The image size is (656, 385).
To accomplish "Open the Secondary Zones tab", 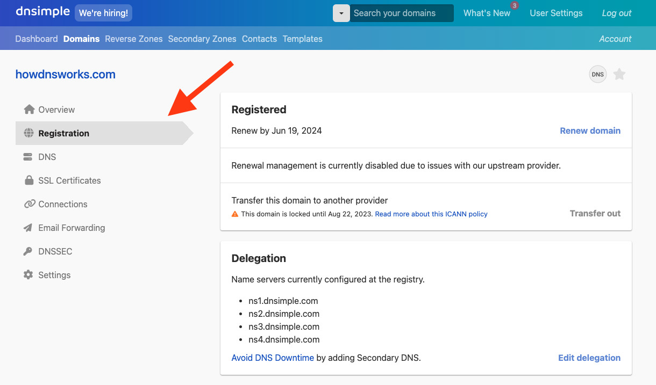I will [202, 39].
